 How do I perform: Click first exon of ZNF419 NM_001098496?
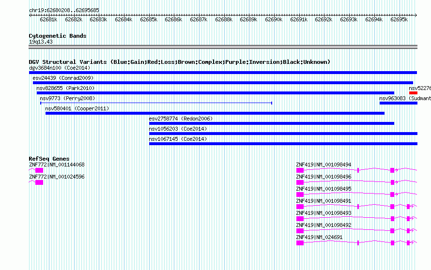pyautogui.click(x=300, y=182)
